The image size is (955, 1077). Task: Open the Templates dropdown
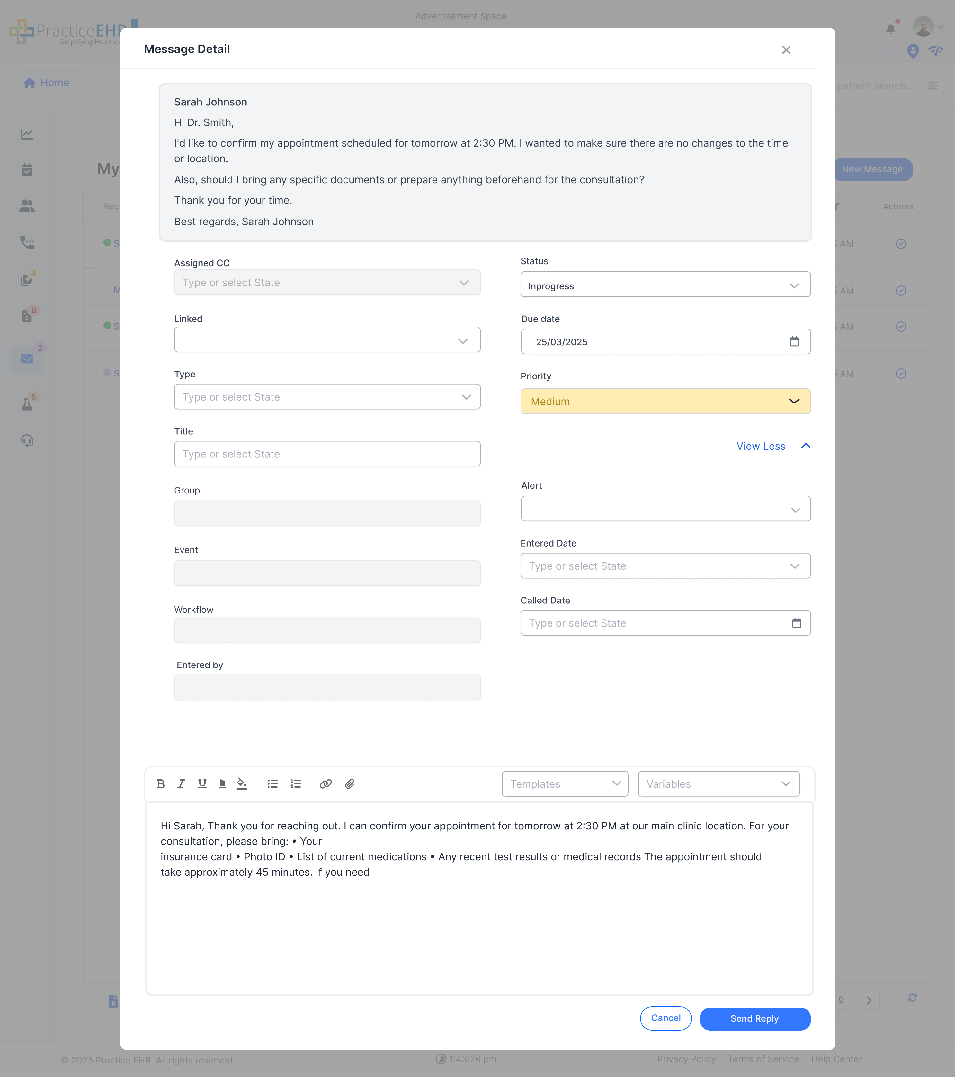[564, 783]
